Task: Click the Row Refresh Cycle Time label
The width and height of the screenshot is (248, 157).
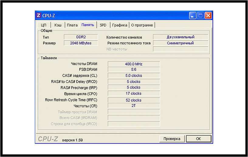Action: 71,100
